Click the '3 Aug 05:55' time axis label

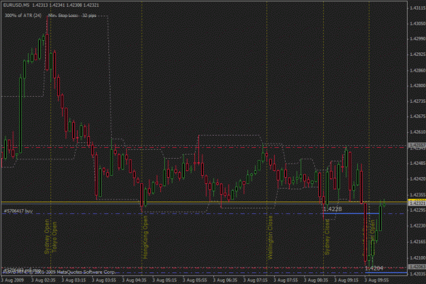194,280
